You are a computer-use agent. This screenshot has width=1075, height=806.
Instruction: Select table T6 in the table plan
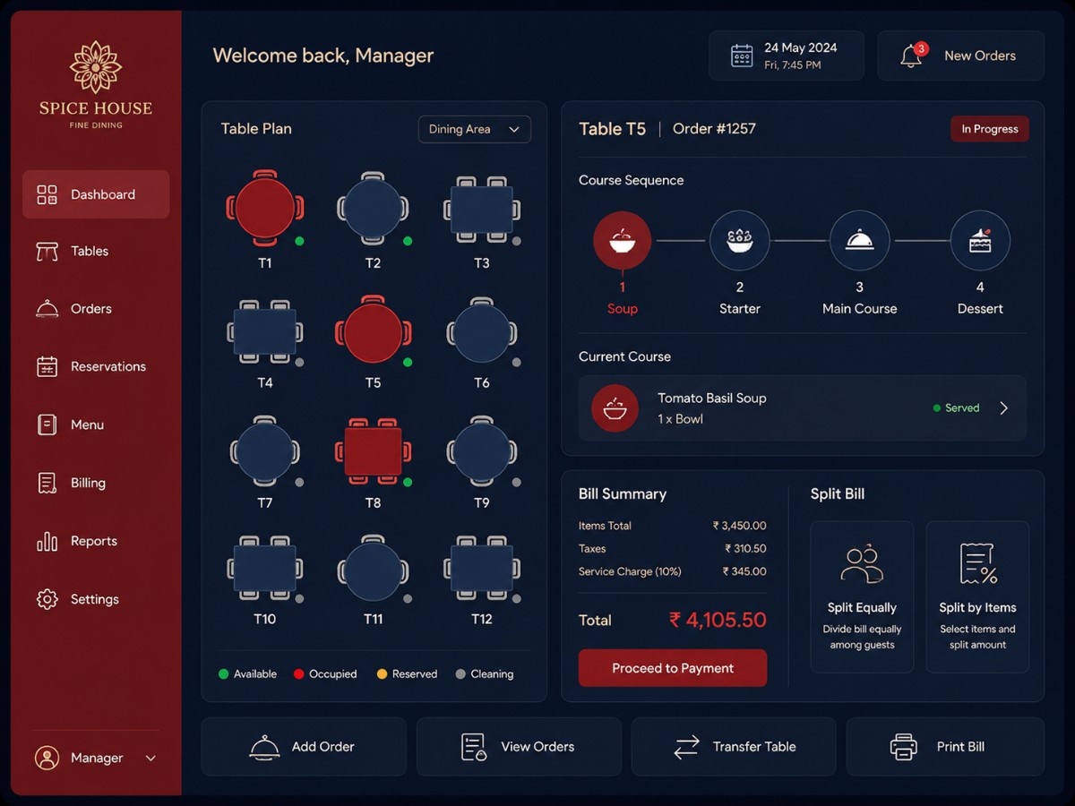point(482,332)
